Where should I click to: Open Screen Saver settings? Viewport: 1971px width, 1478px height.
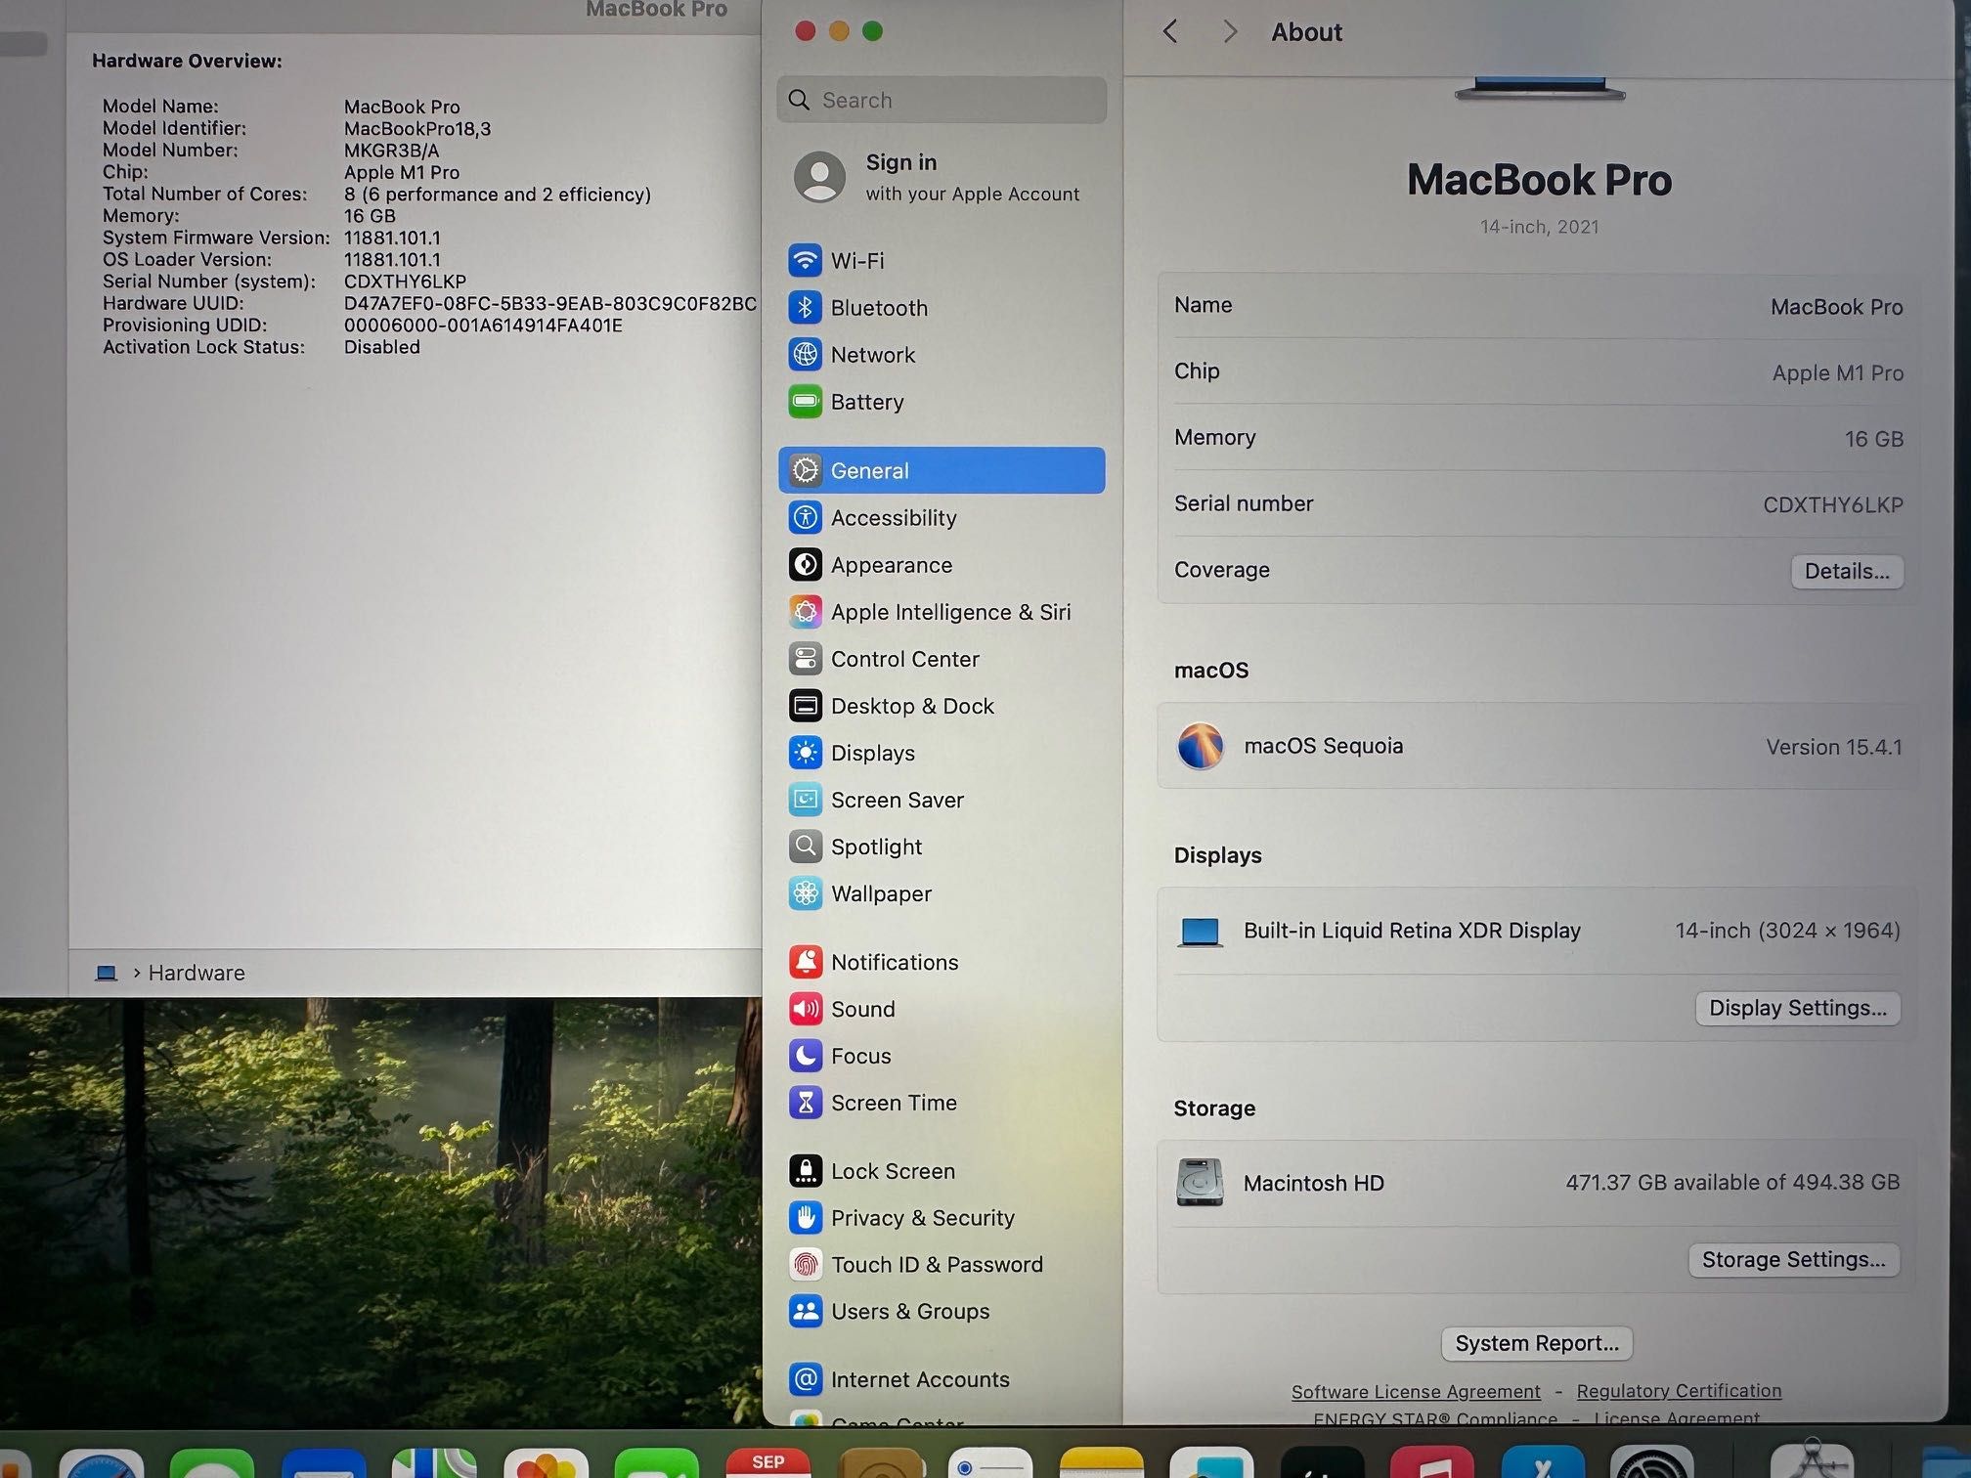coord(942,800)
